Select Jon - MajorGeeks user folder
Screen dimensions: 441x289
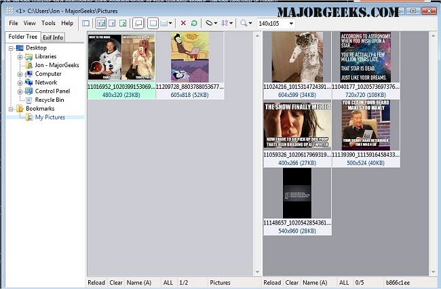(57, 65)
